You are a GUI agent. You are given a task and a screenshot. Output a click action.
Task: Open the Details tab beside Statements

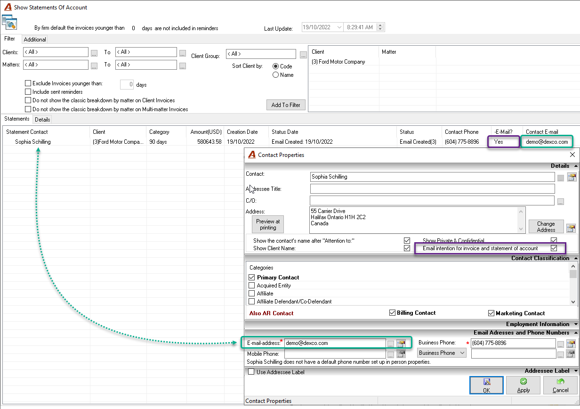click(42, 120)
